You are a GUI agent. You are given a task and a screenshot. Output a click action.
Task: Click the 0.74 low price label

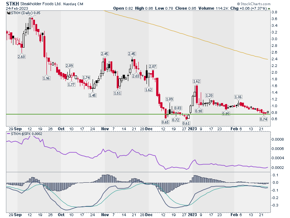click(263, 119)
